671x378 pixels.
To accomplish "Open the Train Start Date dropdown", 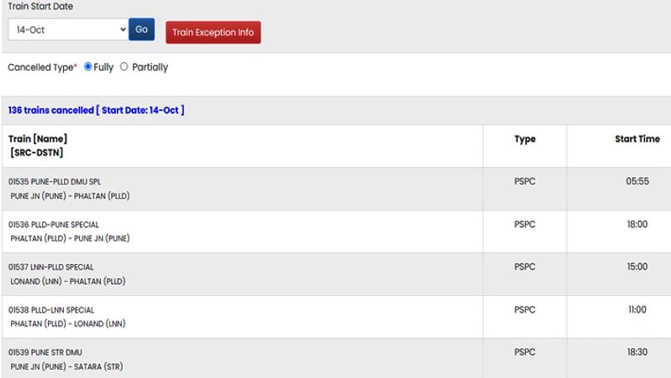I will pos(68,30).
